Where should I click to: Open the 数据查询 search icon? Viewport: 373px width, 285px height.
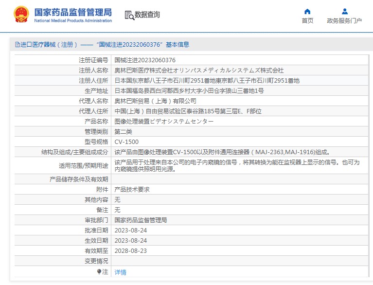[129, 15]
